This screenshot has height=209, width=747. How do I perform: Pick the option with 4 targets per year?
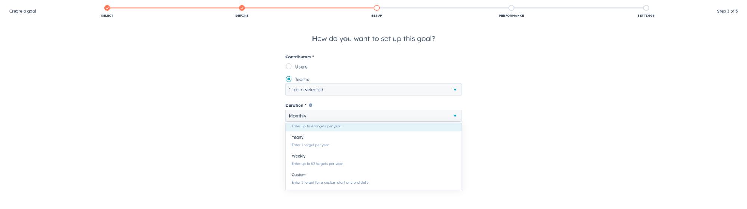coord(373,127)
